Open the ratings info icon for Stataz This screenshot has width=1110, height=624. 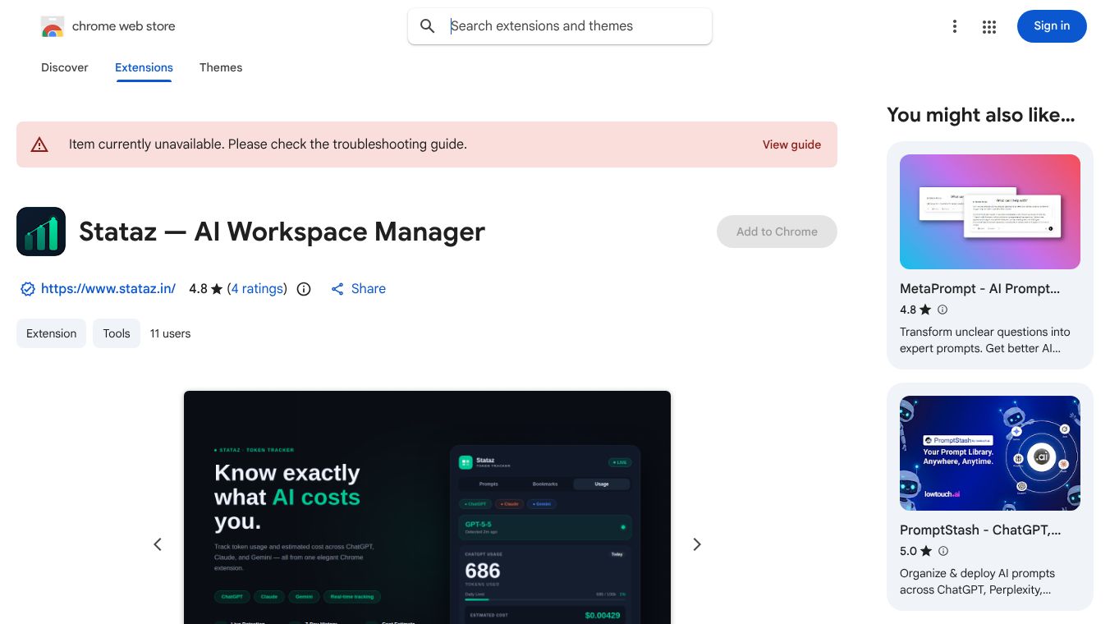[304, 289]
